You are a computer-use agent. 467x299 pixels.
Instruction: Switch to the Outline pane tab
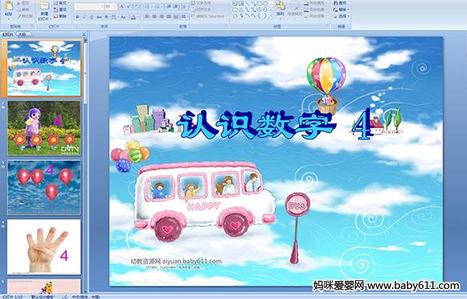(x=22, y=34)
